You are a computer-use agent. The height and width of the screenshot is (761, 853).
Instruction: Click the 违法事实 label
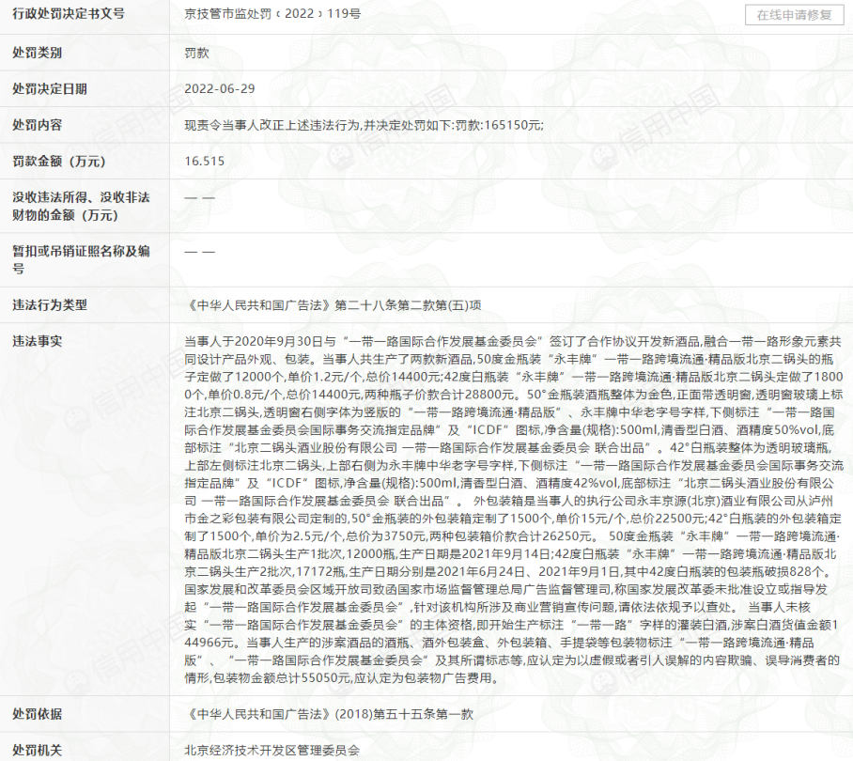[37, 341]
